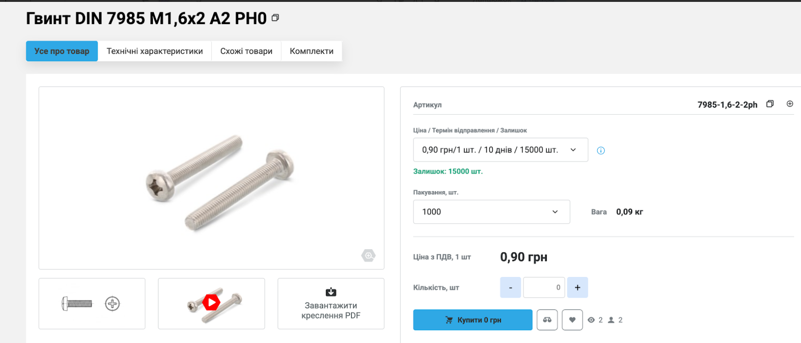Open the packaging quantity dropdown

491,212
